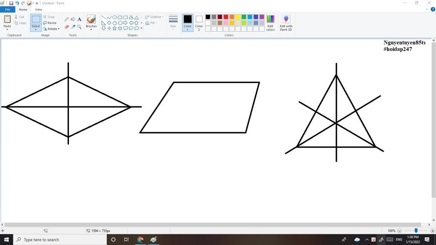The width and height of the screenshot is (436, 245).
Task: Choose the Five-point star shape
Action: (x=115, y=28)
